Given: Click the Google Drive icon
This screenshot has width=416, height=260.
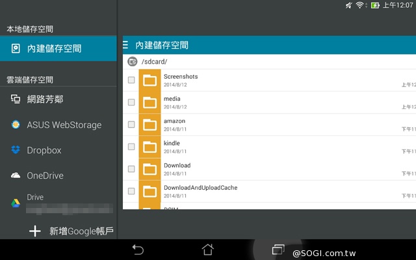Looking at the screenshot, I should tap(16, 203).
